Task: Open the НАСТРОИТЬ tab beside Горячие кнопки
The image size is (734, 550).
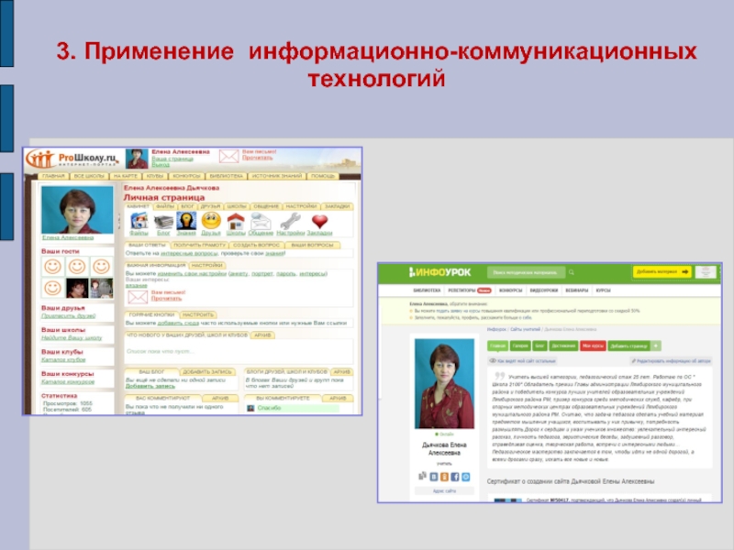Action: coord(198,314)
